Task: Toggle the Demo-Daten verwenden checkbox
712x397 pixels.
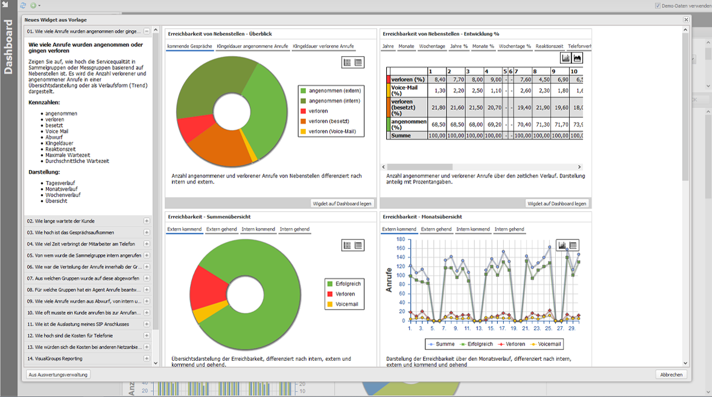Action: pos(658,5)
